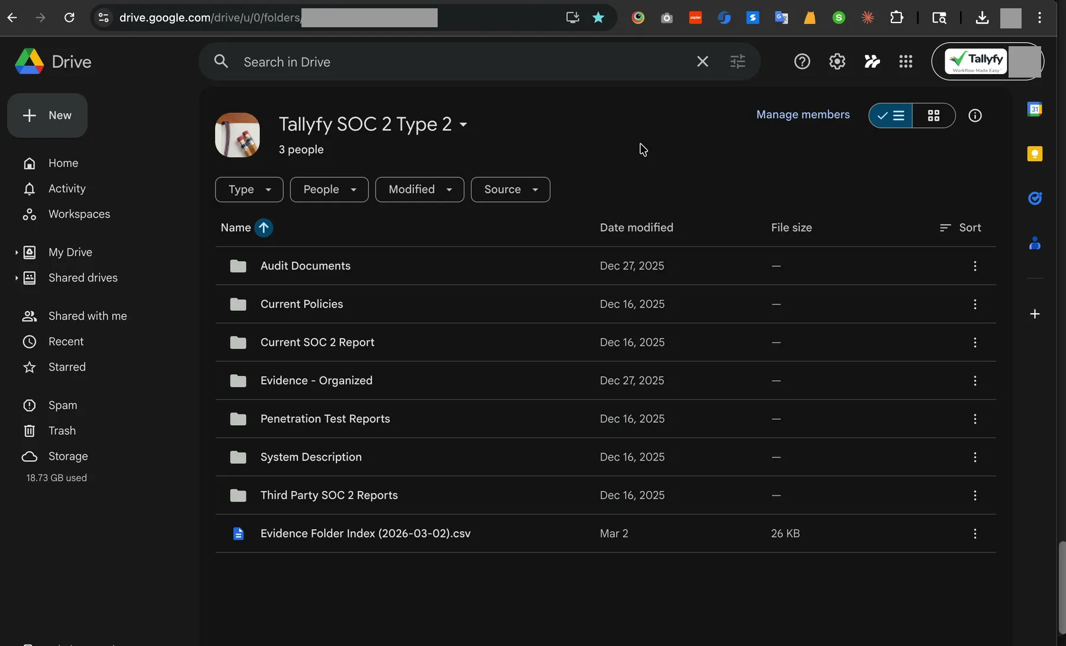This screenshot has height=646, width=1066.
Task: Open more actions for Current Policies
Action: (975, 304)
